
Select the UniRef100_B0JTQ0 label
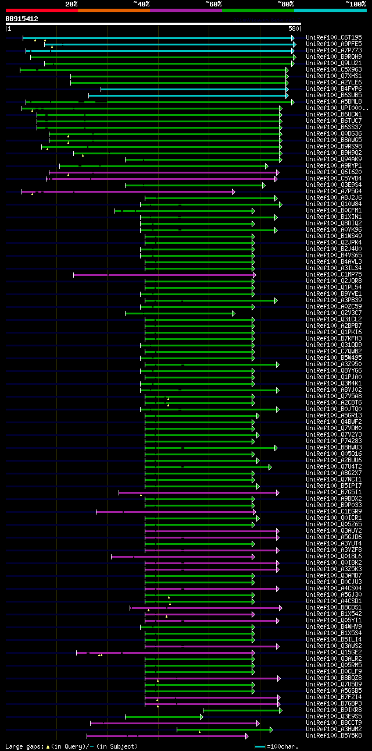pos(334,409)
